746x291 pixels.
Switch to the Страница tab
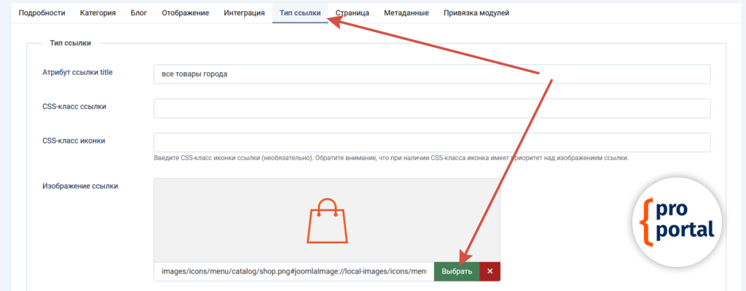[x=352, y=13]
